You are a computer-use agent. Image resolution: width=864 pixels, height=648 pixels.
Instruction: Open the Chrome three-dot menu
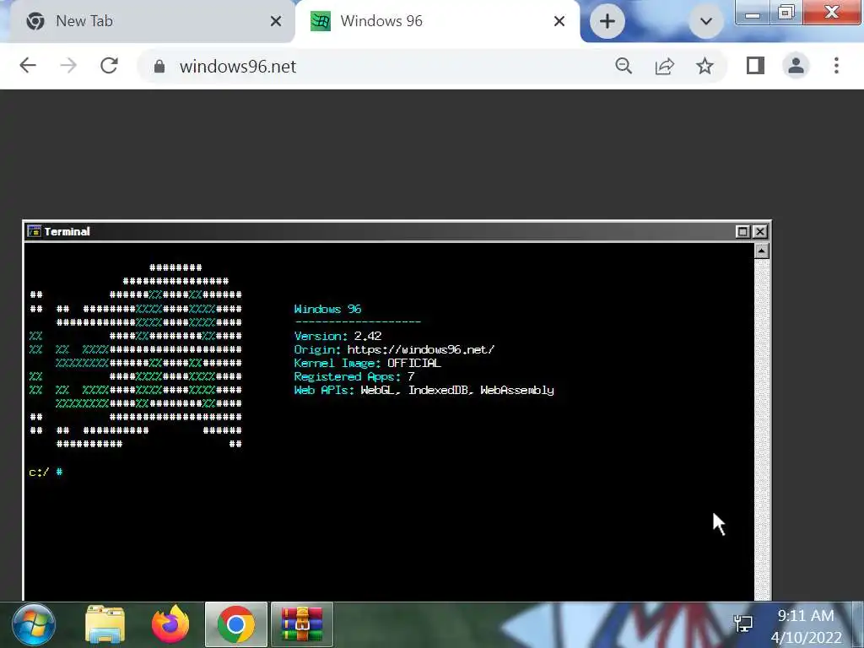pyautogui.click(x=836, y=66)
